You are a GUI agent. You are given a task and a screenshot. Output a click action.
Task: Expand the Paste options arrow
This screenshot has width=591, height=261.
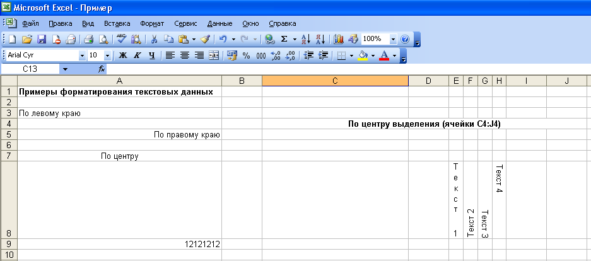(194, 39)
